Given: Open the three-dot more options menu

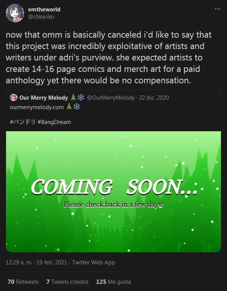Looking at the screenshot, I should click(x=218, y=9).
